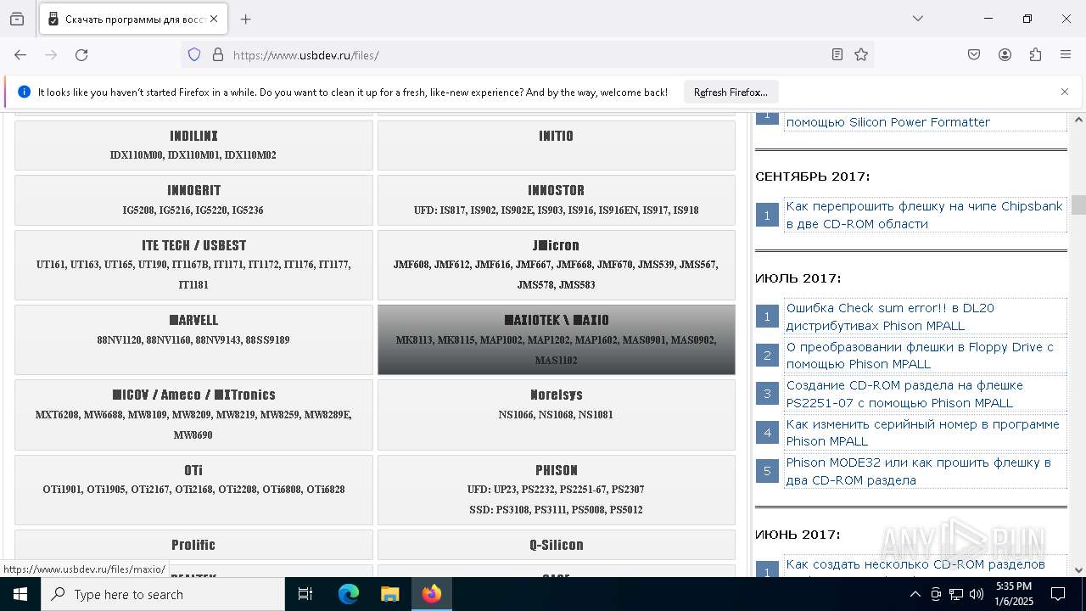Open Firefox application menu hamburger

tap(1066, 54)
